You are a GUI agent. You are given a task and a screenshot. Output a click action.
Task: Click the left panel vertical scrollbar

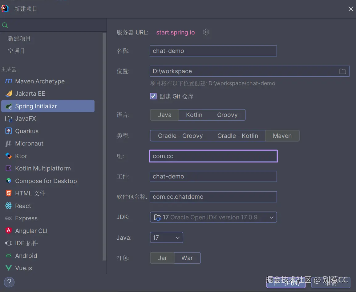(104, 146)
